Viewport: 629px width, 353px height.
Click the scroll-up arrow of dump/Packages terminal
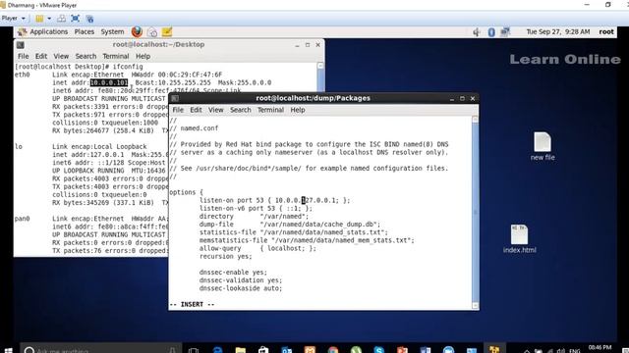pos(476,120)
